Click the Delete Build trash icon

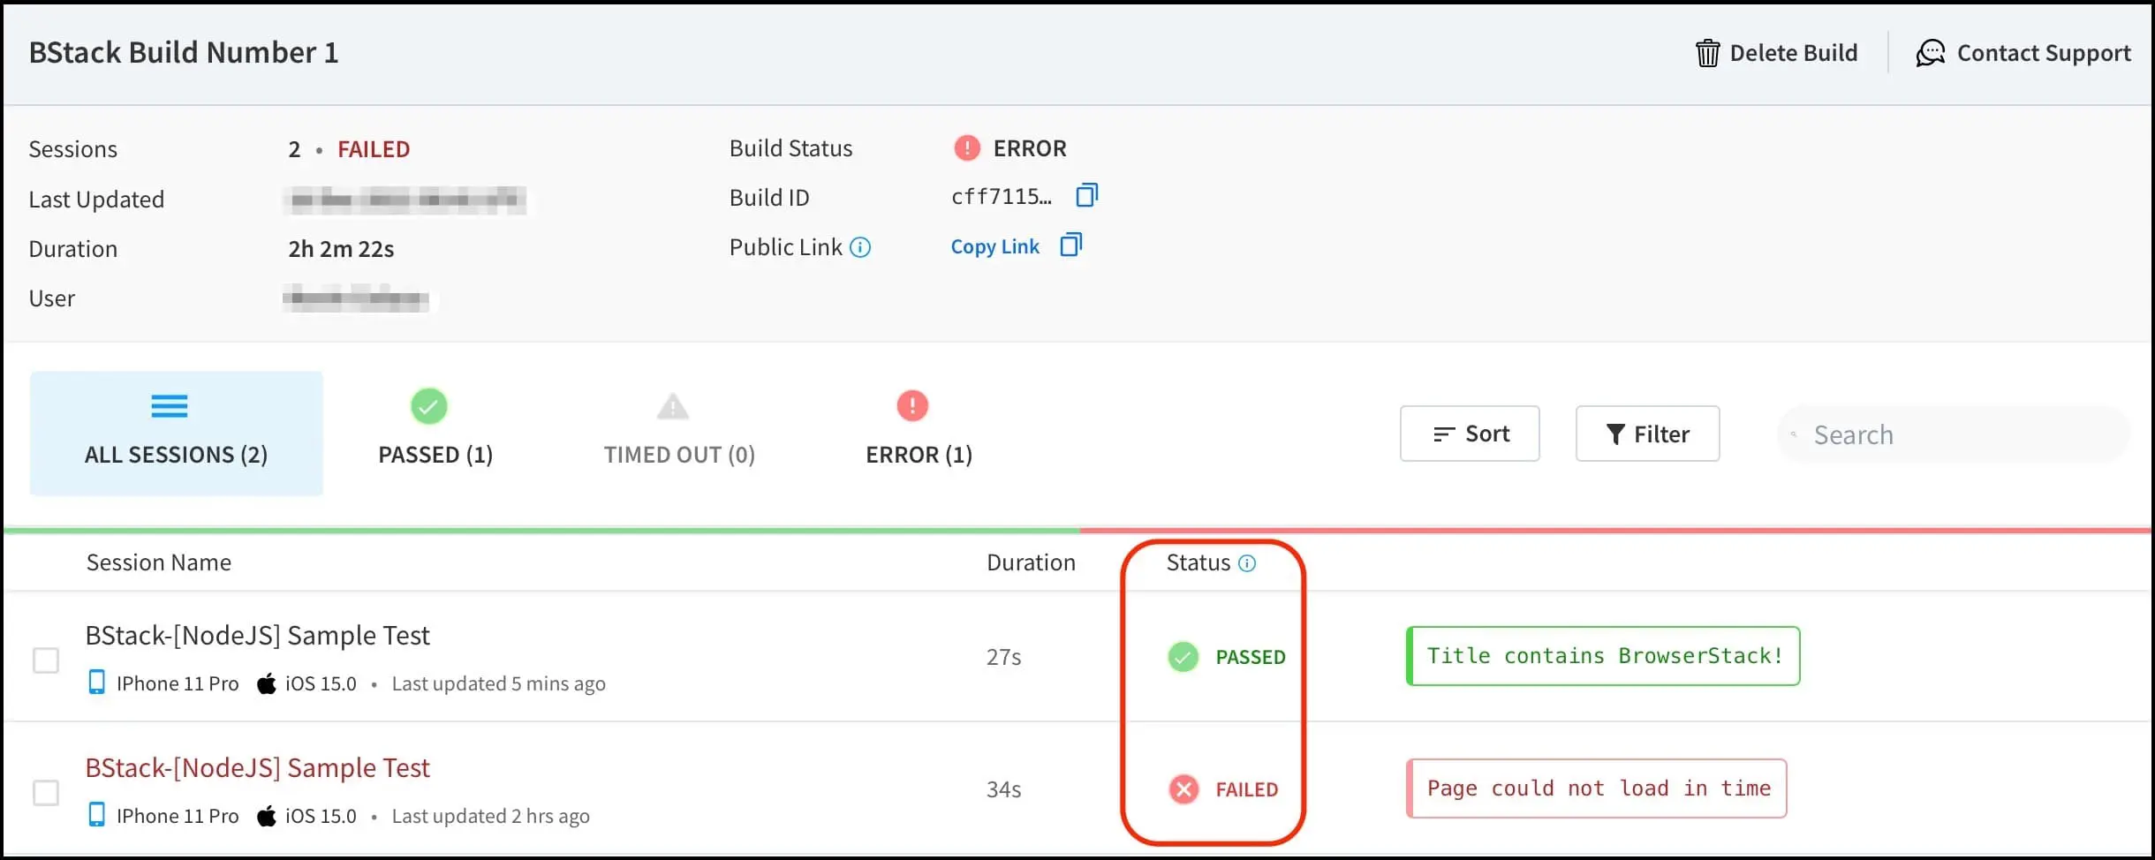(x=1707, y=53)
